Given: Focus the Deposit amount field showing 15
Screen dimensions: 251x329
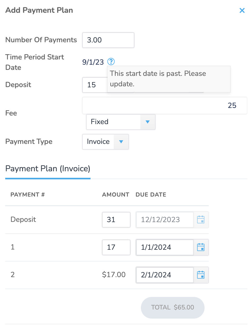Looking at the screenshot, I should pyautogui.click(x=95, y=85).
